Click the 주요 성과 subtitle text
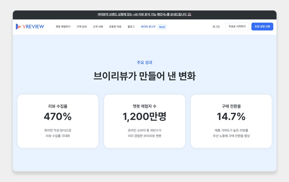Image resolution: width=289 pixels, height=182 pixels. click(x=144, y=63)
